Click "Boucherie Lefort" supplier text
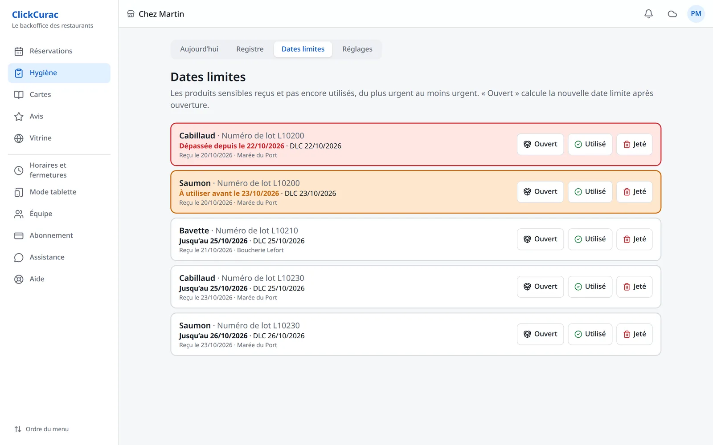The height and width of the screenshot is (445, 713). click(260, 250)
